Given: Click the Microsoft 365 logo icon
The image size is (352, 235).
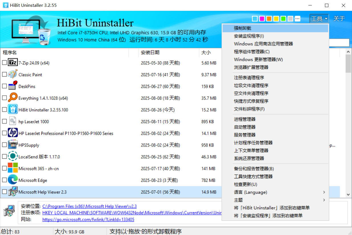Looking at the screenshot, I should point(13,168).
